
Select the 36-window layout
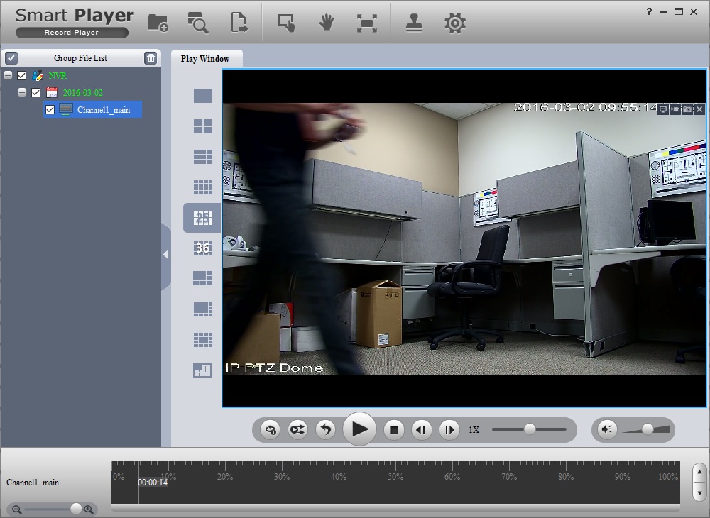pyautogui.click(x=203, y=248)
